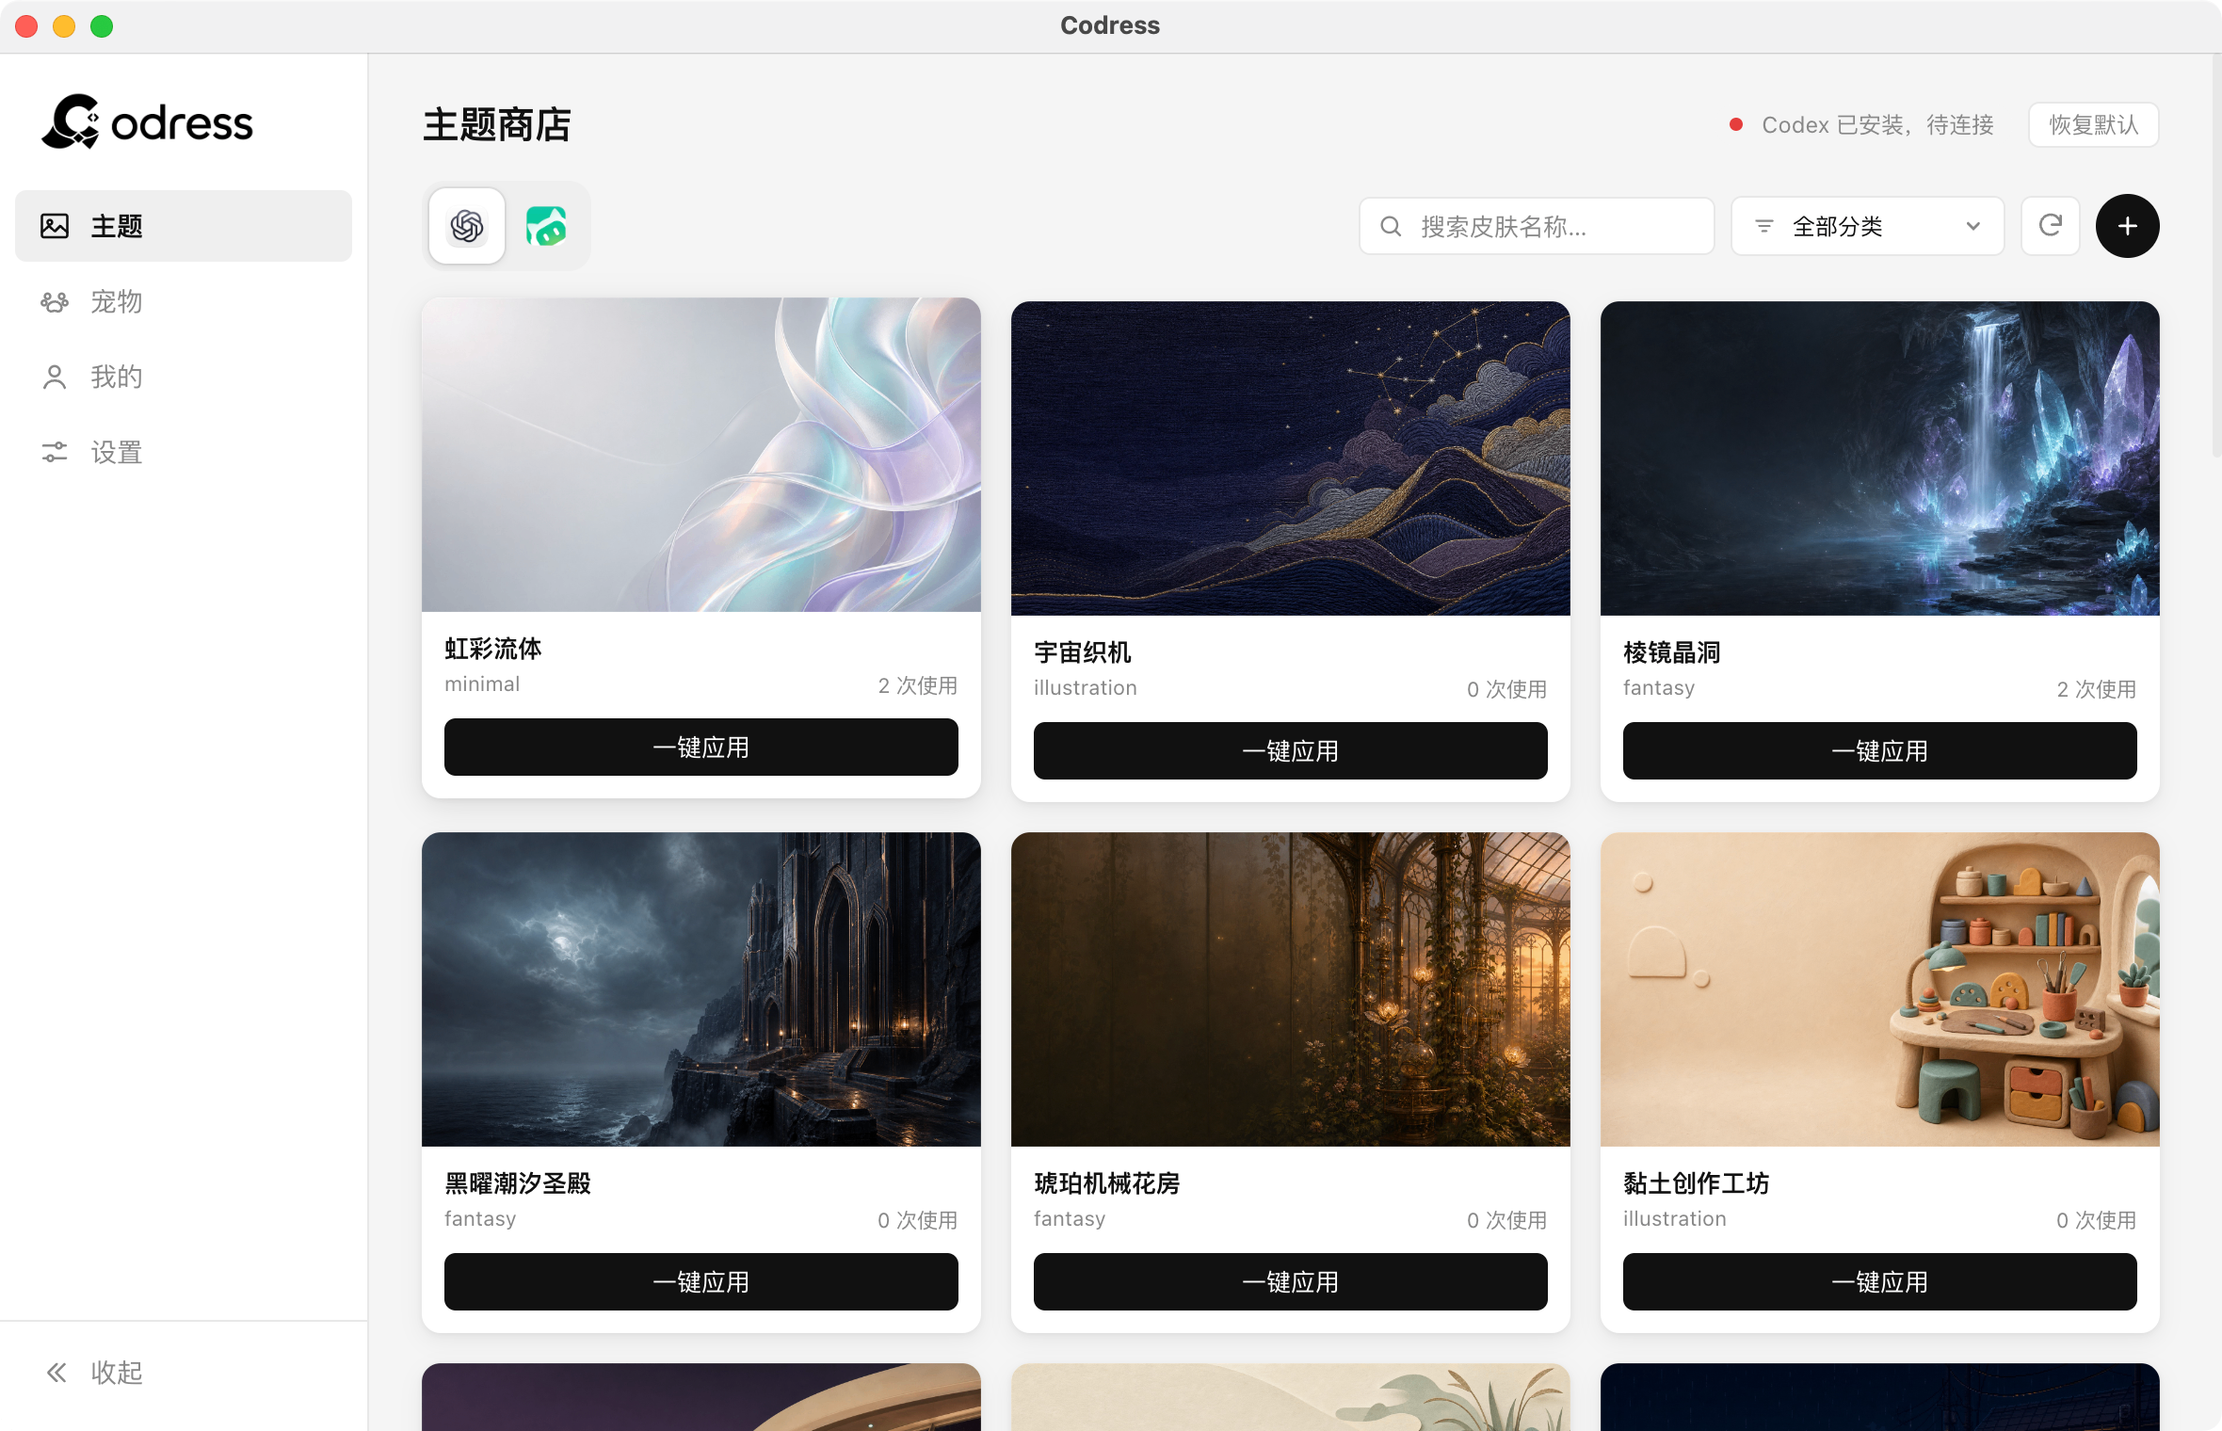Click the double-chevron collapse icon
The image size is (2222, 1431).
tap(56, 1373)
